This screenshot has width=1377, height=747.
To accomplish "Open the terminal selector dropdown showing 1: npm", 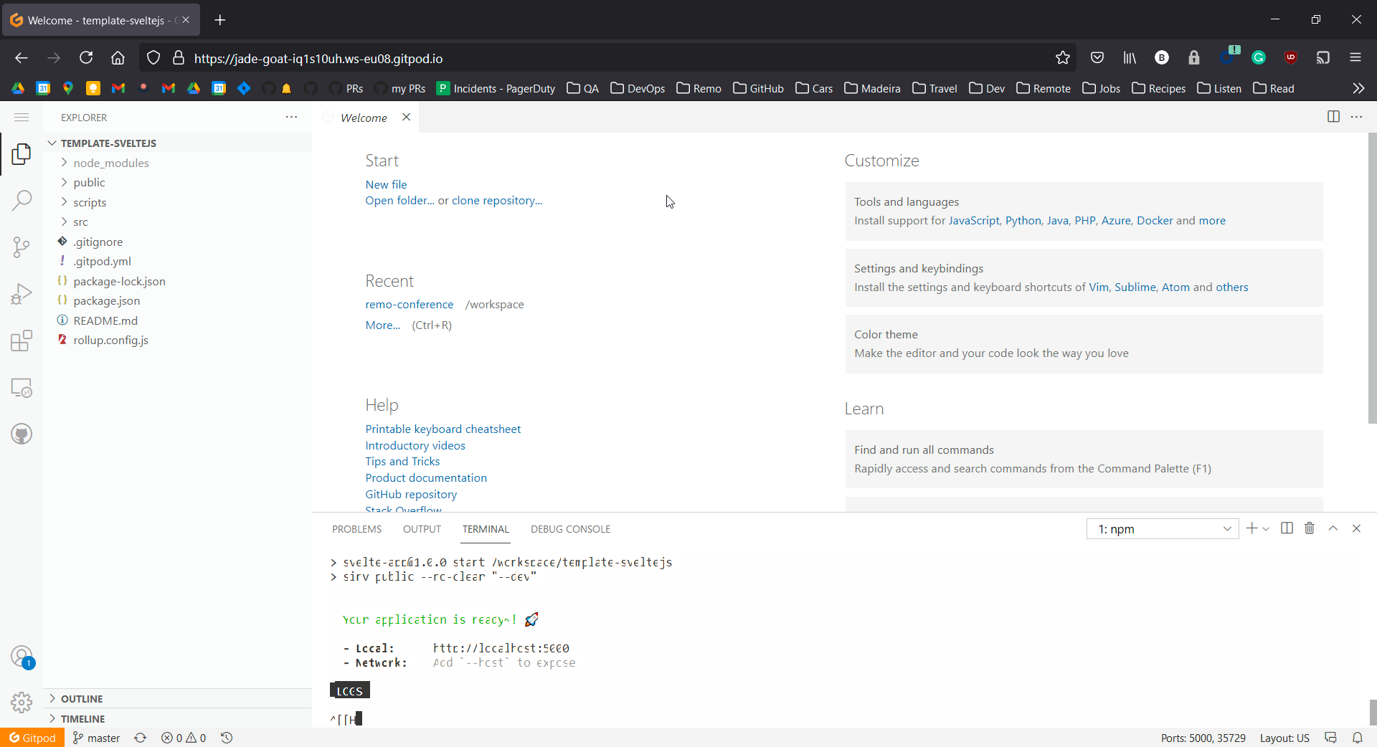I will coord(1163,528).
